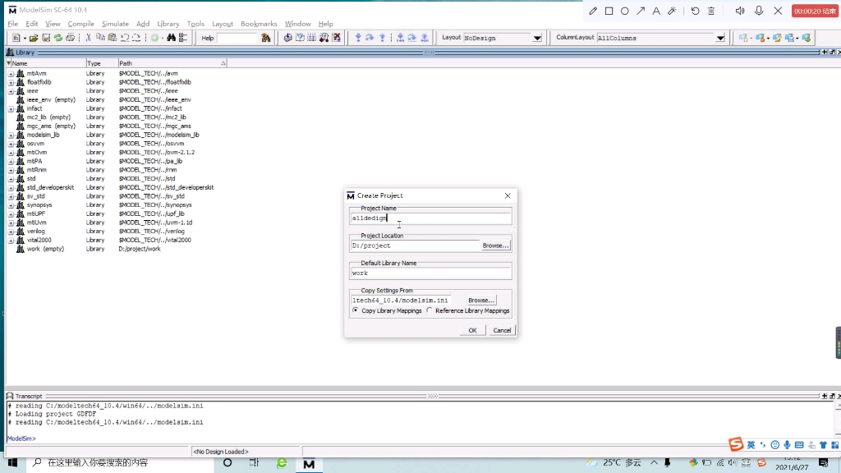Expand the std_developerskit library node
The width and height of the screenshot is (841, 473).
click(11, 188)
